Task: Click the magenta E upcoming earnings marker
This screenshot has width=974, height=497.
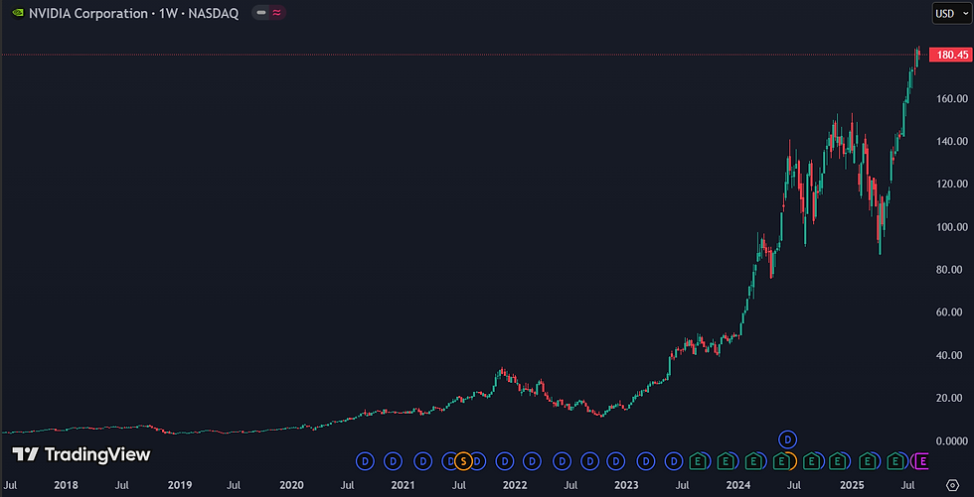Action: [x=922, y=461]
